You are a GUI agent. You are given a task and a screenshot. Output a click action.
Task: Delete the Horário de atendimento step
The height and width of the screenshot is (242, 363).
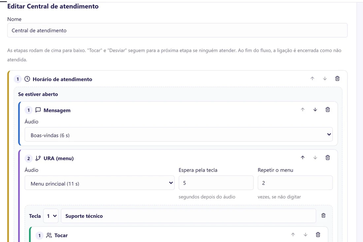337,79
